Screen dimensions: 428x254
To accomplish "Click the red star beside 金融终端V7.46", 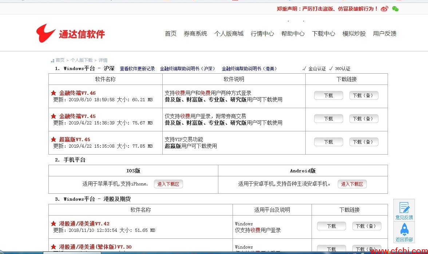I will 53,93.
